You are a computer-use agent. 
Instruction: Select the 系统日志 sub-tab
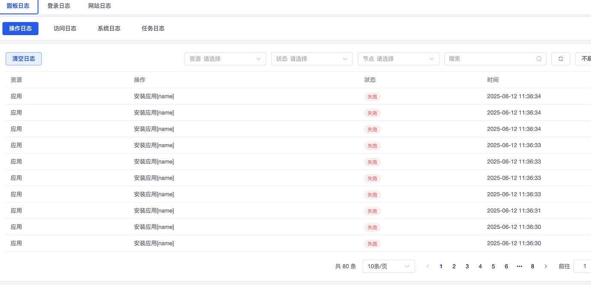[x=109, y=29]
